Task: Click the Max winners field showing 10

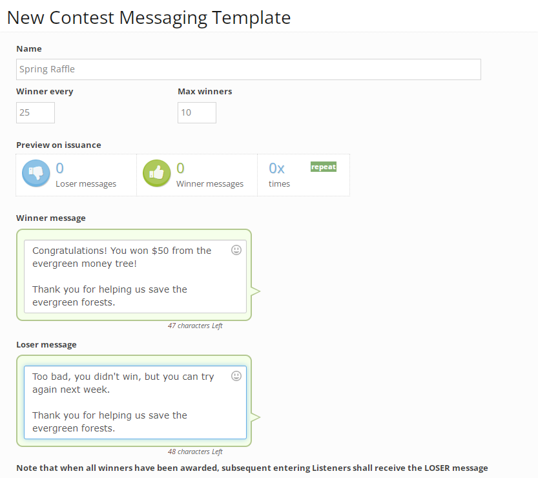Action: click(196, 112)
